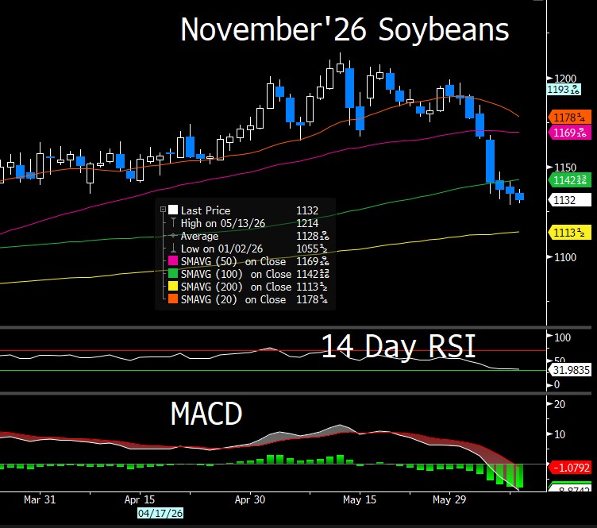Click the High on 05/13/26 marker icon

[173, 222]
